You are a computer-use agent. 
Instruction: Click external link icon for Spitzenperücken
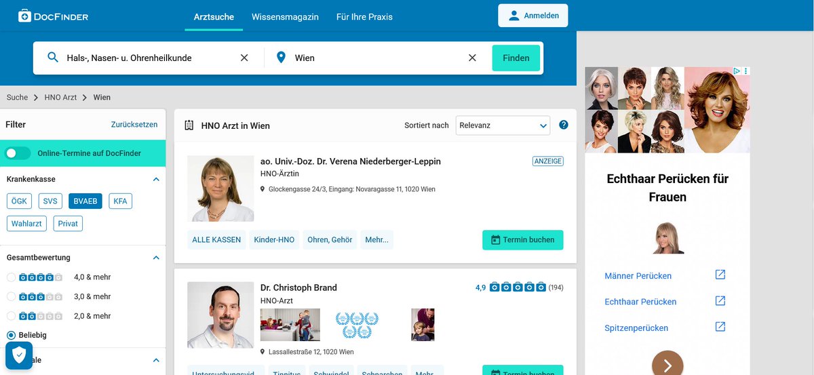pyautogui.click(x=720, y=327)
